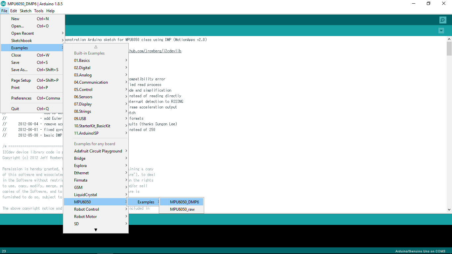
Task: Expand the 01.Basics examples submenu
Action: point(96,60)
